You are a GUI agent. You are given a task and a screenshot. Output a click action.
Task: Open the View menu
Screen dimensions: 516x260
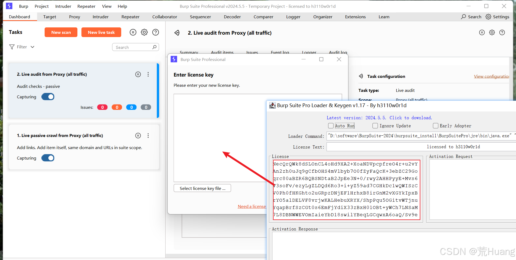coord(107,6)
